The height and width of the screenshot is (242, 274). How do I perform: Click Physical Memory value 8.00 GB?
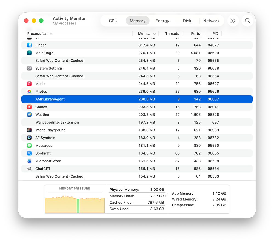[157, 190]
